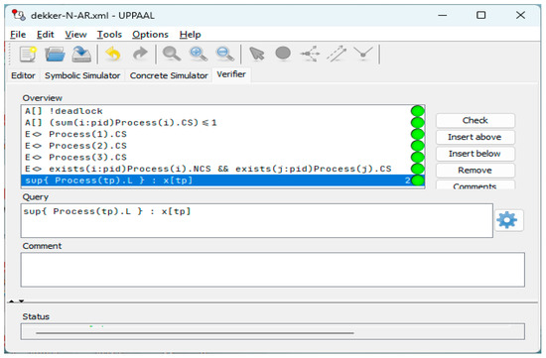Choose the Select arrow tool
546x358 pixels.
coord(257,55)
